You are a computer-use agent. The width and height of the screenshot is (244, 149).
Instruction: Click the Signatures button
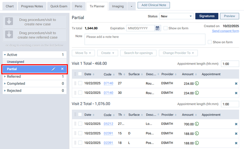206,16
